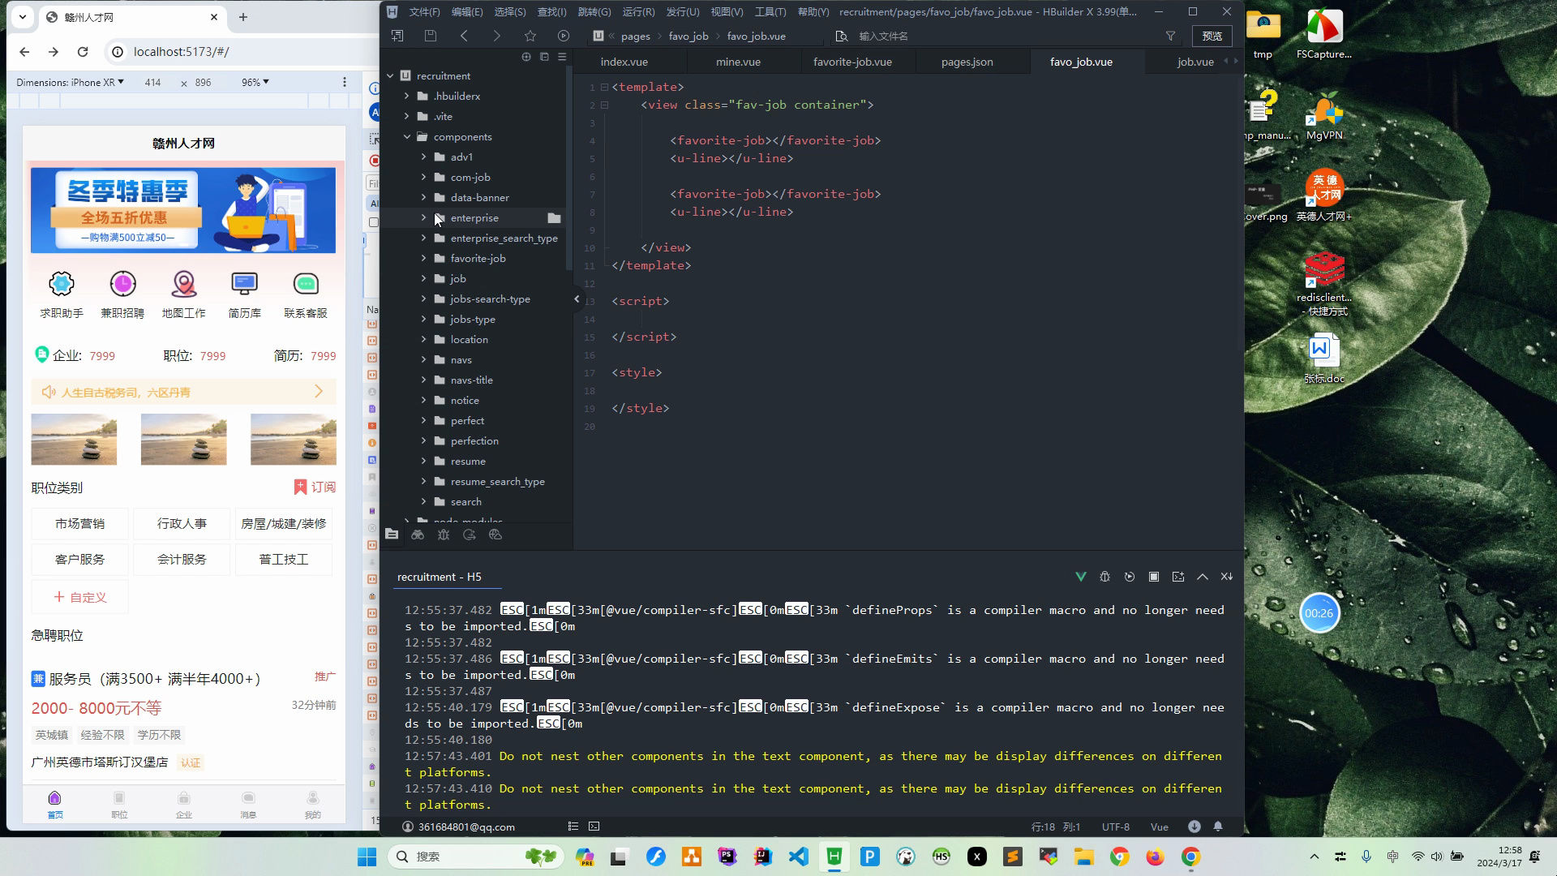Click the 预览 preview button
The height and width of the screenshot is (876, 1557).
pyautogui.click(x=1212, y=36)
